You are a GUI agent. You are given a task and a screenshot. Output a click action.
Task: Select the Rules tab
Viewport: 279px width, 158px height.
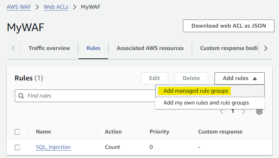point(93,48)
